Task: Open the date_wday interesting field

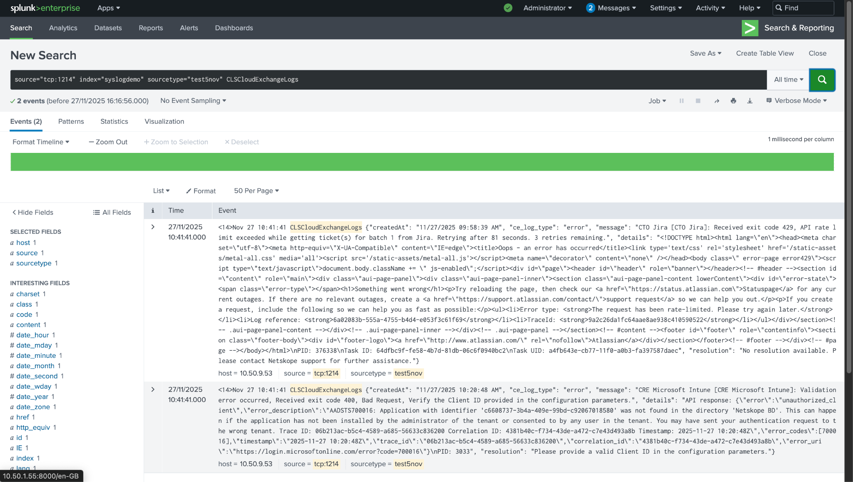Action: tap(34, 386)
